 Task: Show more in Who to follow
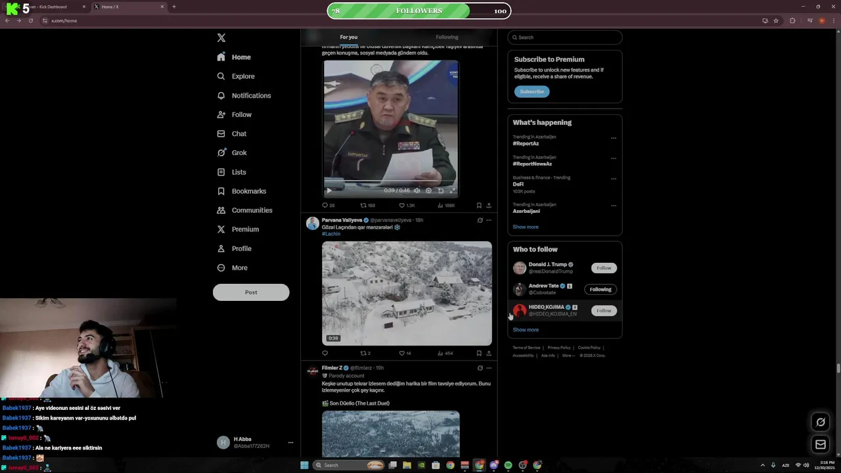[x=526, y=330]
